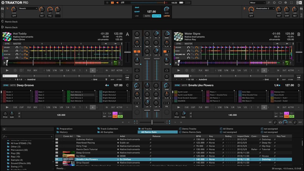
Task: Click the clear search X icon in browser
Action: point(52,137)
